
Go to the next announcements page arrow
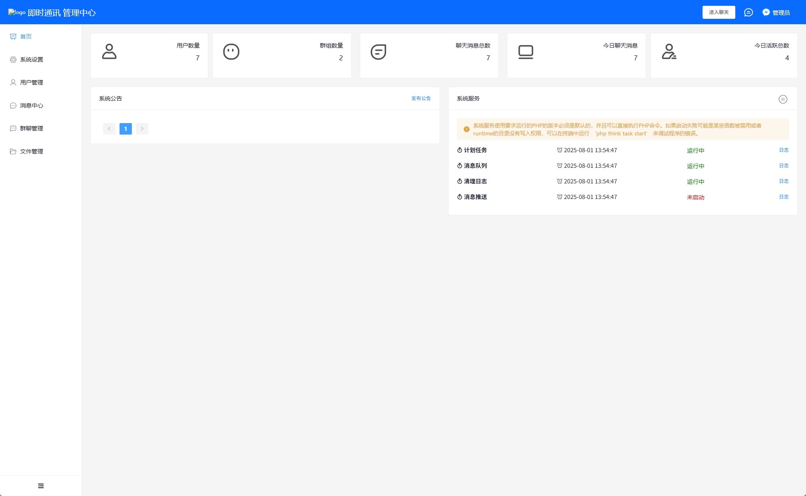click(x=142, y=129)
